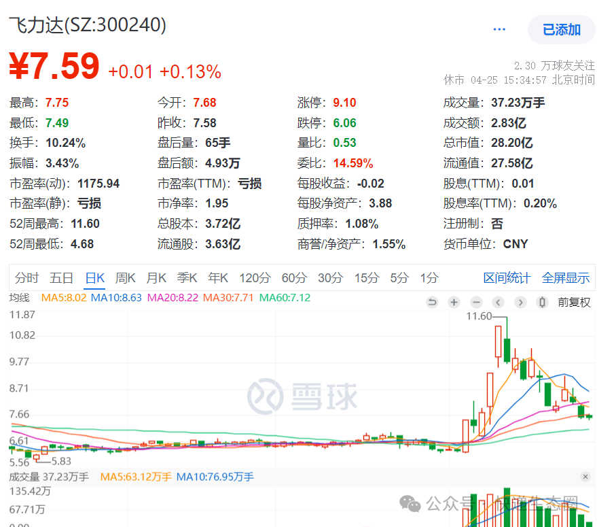This screenshot has height=527, width=597.
Task: Click the 跌停 value 6.06
Action: [344, 123]
